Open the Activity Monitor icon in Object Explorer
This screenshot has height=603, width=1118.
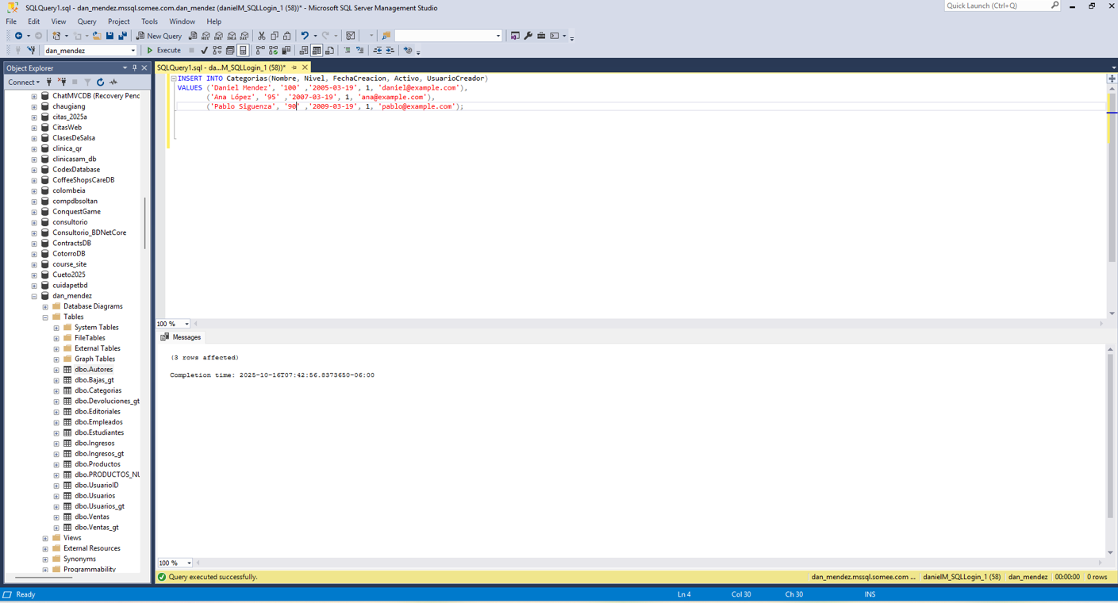tap(113, 82)
